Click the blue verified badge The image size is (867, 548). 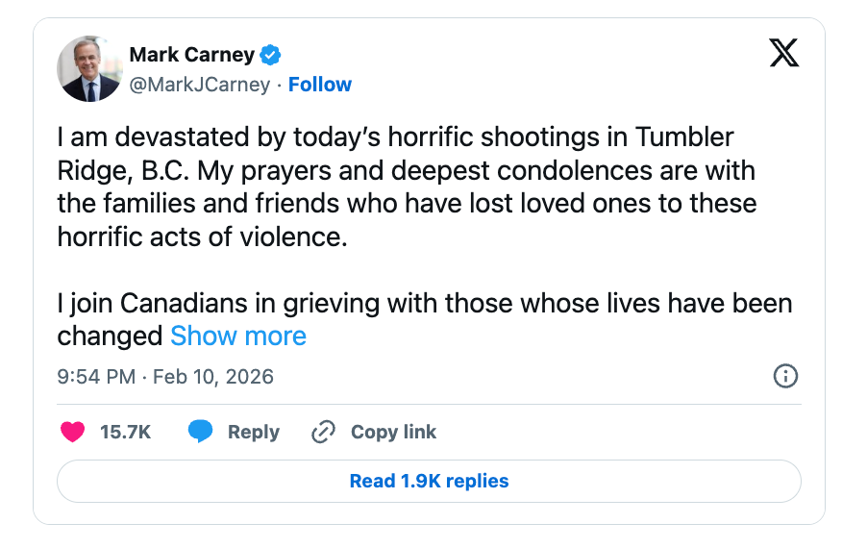[272, 54]
